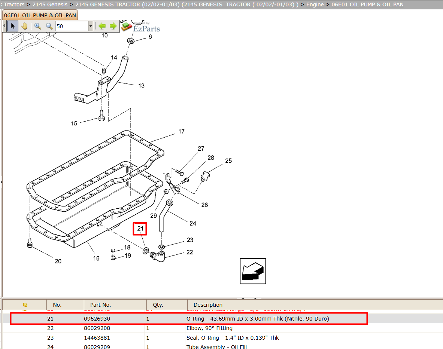The width and height of the screenshot is (443, 349).
Task: Click callout number 28 in diagram
Action: [211, 158]
